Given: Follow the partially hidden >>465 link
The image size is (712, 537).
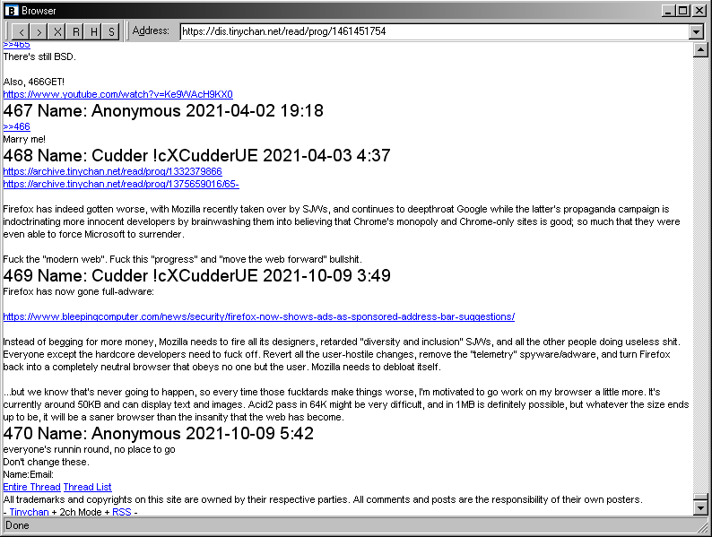Looking at the screenshot, I should [x=16, y=45].
